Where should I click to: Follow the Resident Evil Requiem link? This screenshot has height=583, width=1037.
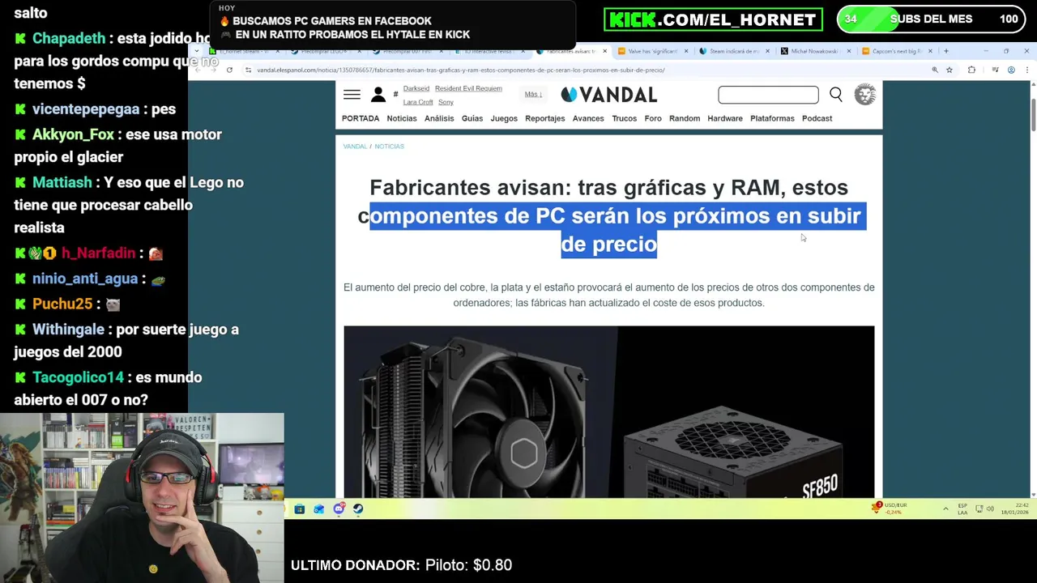[468, 88]
